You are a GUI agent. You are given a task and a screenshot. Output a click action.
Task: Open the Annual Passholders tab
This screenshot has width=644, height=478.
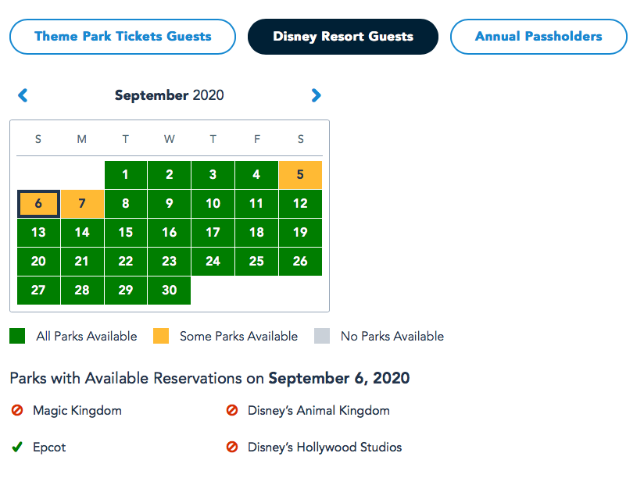538,37
